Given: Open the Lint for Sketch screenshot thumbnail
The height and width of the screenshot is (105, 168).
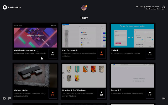Looking at the screenshot, I should pyautogui.click(x=84, y=36).
